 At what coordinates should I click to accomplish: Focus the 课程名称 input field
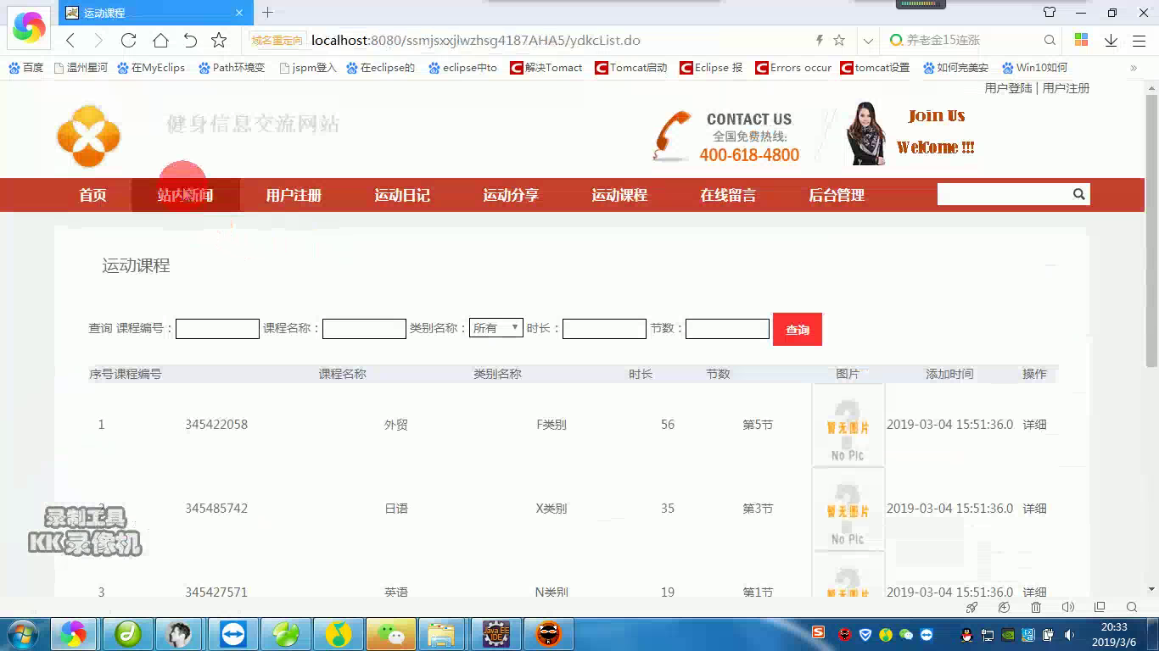pyautogui.click(x=364, y=329)
